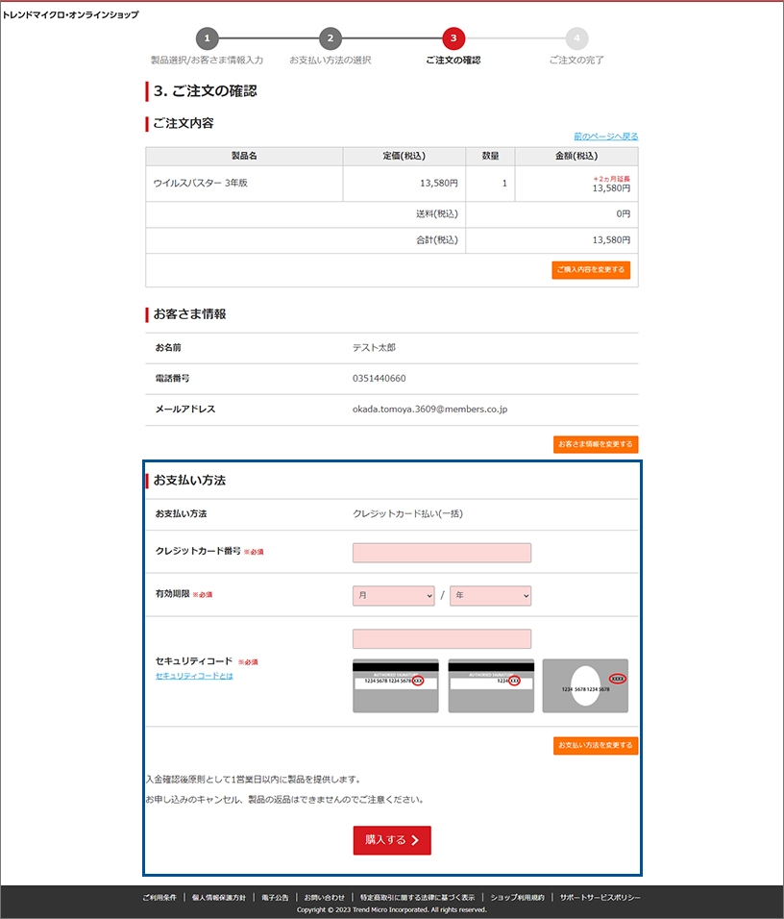Screen dimensions: 784x919
Task: Go back via 前のページへ戻る link
Action: coord(606,137)
